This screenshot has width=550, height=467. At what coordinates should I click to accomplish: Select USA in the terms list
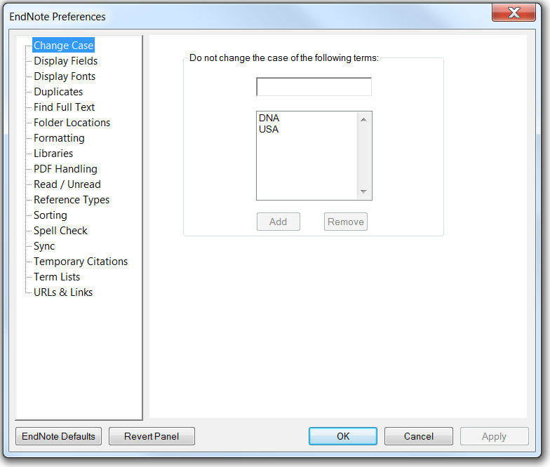coord(269,129)
